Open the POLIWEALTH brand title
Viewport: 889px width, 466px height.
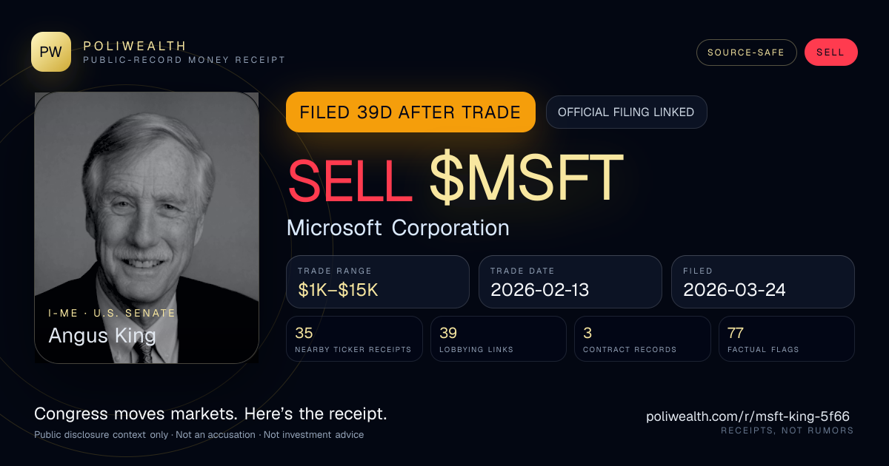[x=135, y=46]
